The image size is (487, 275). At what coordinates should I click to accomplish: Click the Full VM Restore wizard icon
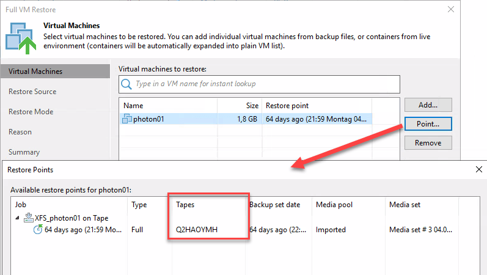pyautogui.click(x=21, y=38)
